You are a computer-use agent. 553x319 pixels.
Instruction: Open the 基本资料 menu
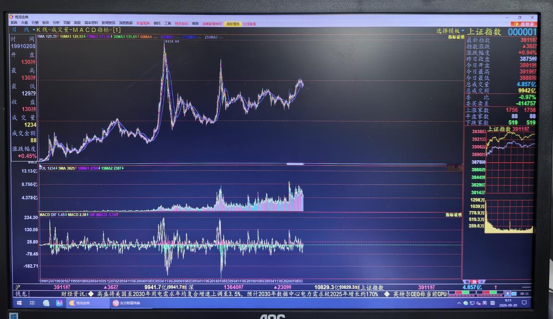(91, 23)
